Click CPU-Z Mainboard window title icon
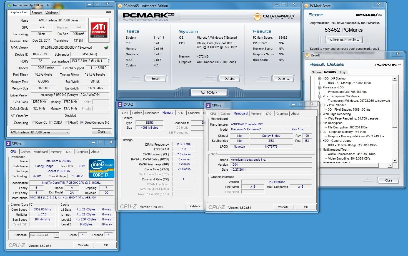 pyautogui.click(x=208, y=105)
